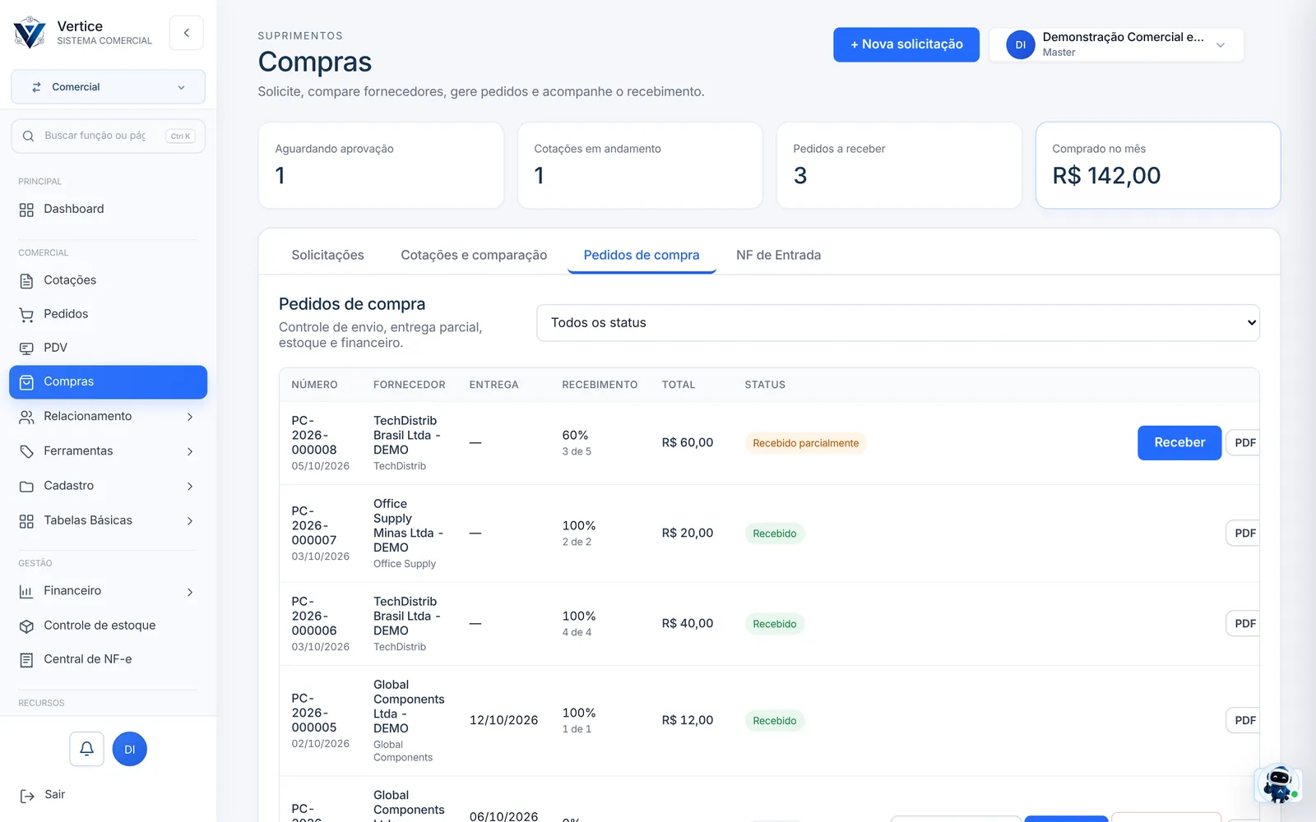Click the Sair logout icon
Screen dimensions: 1316x822
(x=27, y=796)
